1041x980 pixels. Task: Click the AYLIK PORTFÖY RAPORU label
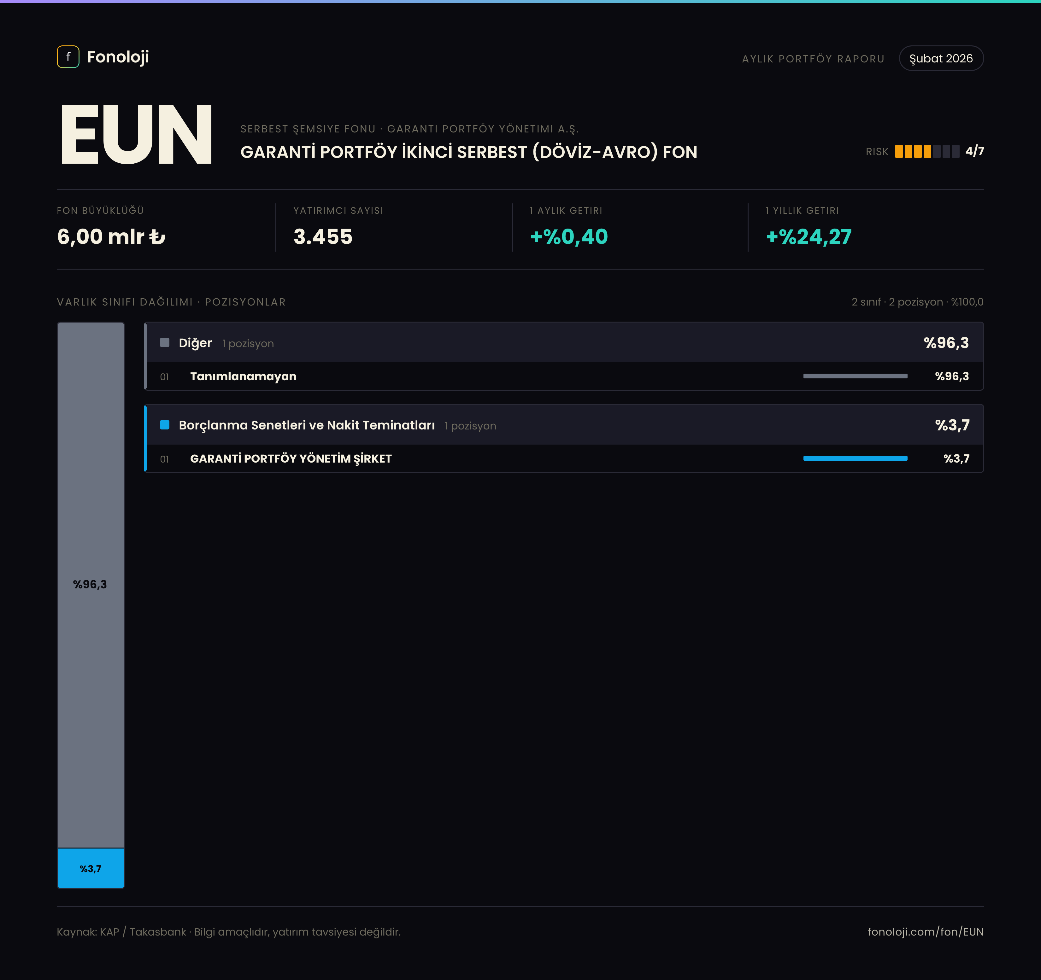[x=813, y=59]
